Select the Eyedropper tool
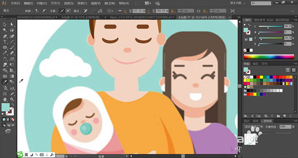Image resolution: width=298 pixels, height=158 pixels. [5, 82]
